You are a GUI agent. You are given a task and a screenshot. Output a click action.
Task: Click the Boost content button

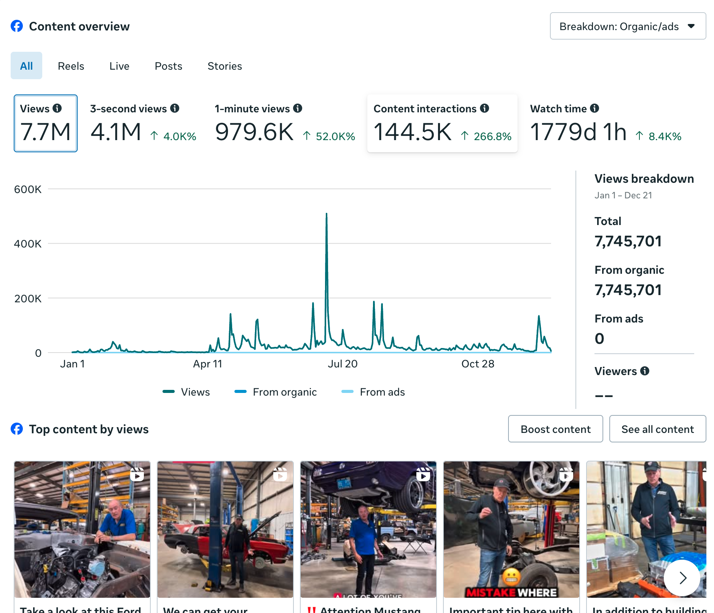[555, 429]
